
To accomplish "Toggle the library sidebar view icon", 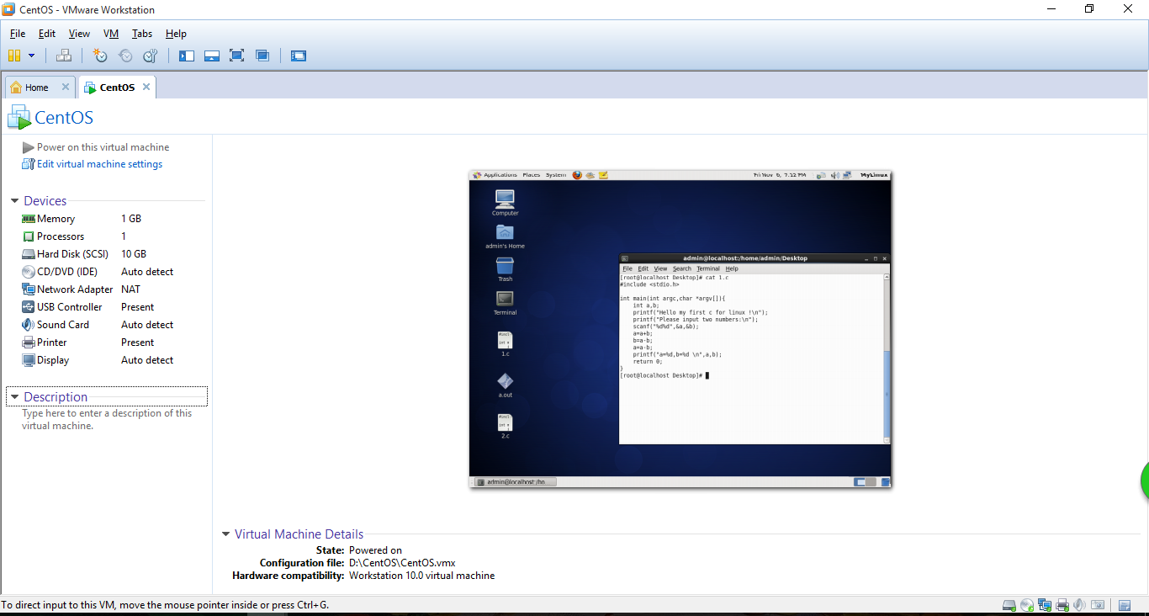I will click(187, 56).
